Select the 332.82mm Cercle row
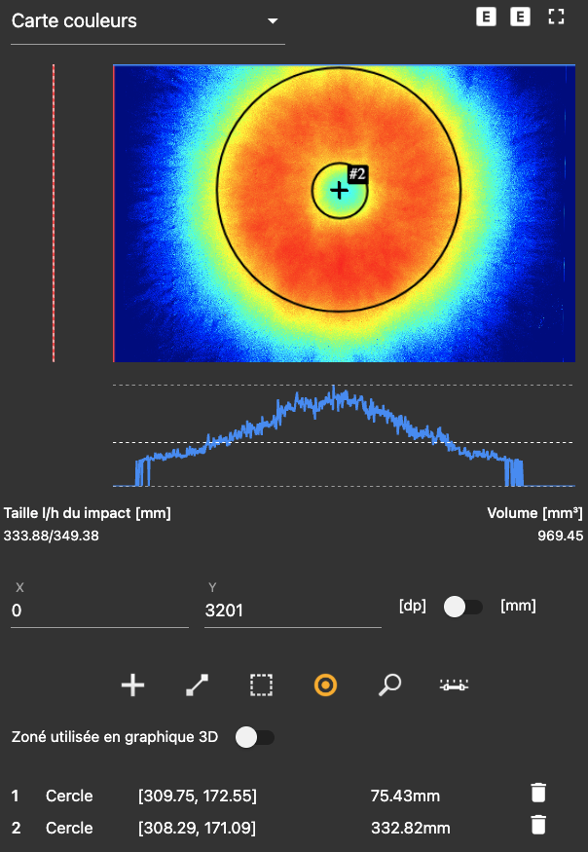The width and height of the screenshot is (588, 852). tap(410, 828)
